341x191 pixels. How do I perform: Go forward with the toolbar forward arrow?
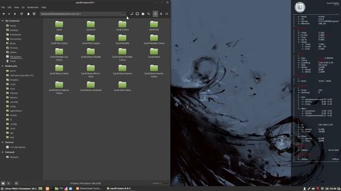coord(9,14)
